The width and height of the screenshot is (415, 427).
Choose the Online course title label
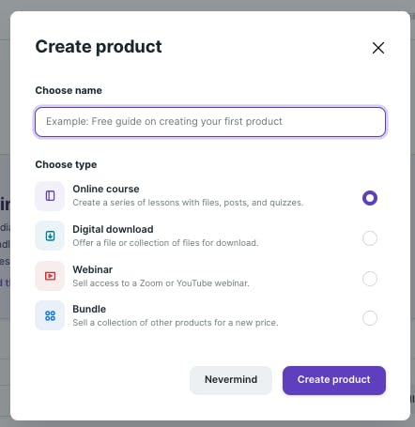pyautogui.click(x=106, y=189)
